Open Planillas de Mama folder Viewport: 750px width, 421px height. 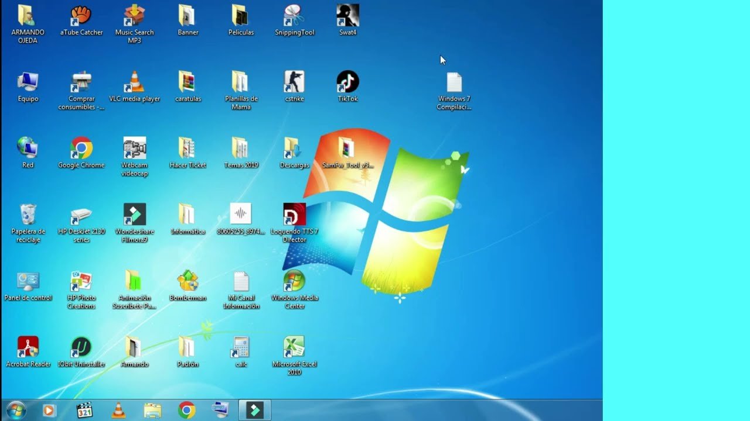pyautogui.click(x=241, y=91)
